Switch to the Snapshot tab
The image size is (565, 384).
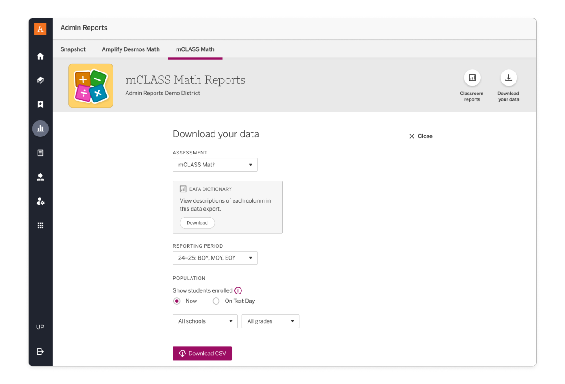coord(73,49)
